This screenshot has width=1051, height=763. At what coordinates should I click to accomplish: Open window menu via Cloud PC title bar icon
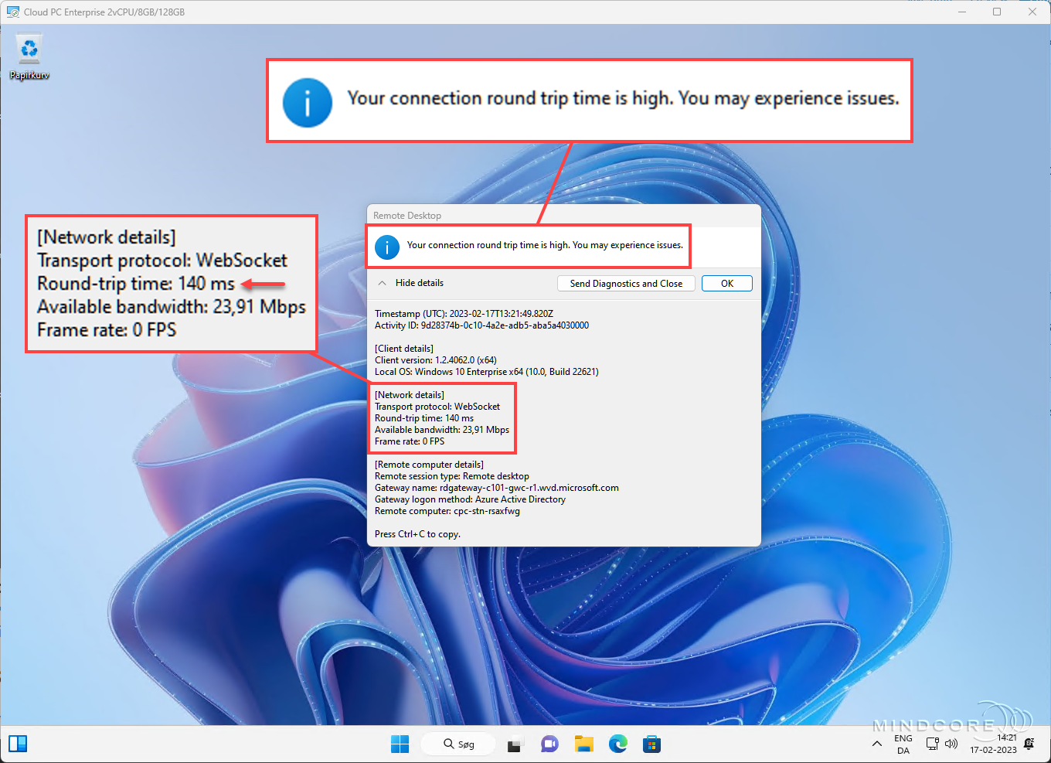point(12,12)
